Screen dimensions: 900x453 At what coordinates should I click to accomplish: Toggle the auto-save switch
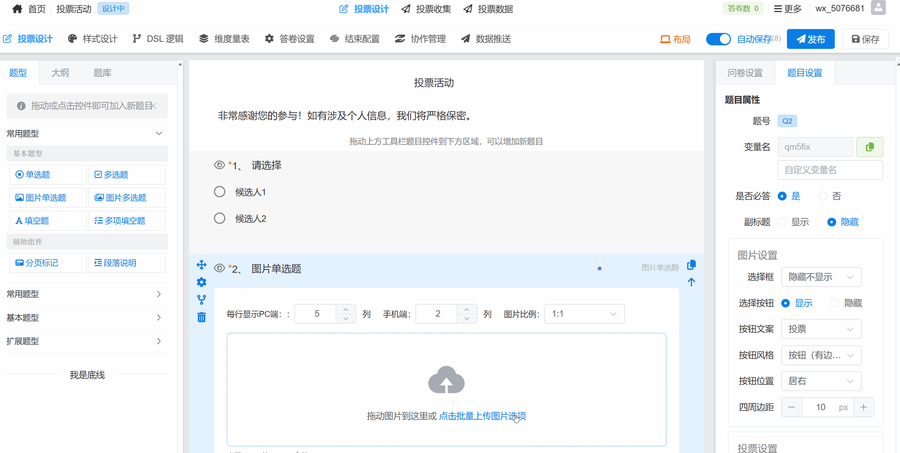pyautogui.click(x=718, y=39)
